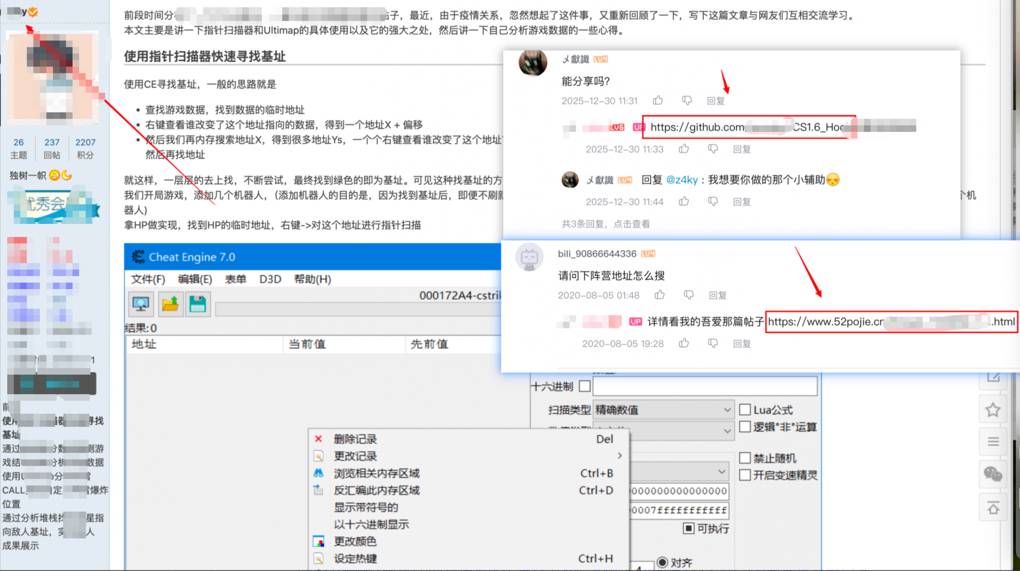
Task: Click the forum author's avatar image
Action: point(54,77)
